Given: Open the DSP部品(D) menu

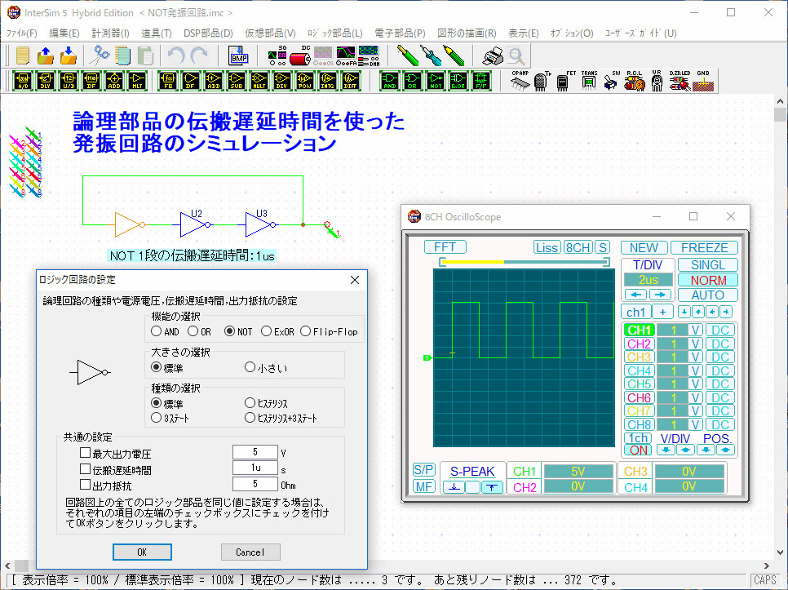Looking at the screenshot, I should (208, 33).
